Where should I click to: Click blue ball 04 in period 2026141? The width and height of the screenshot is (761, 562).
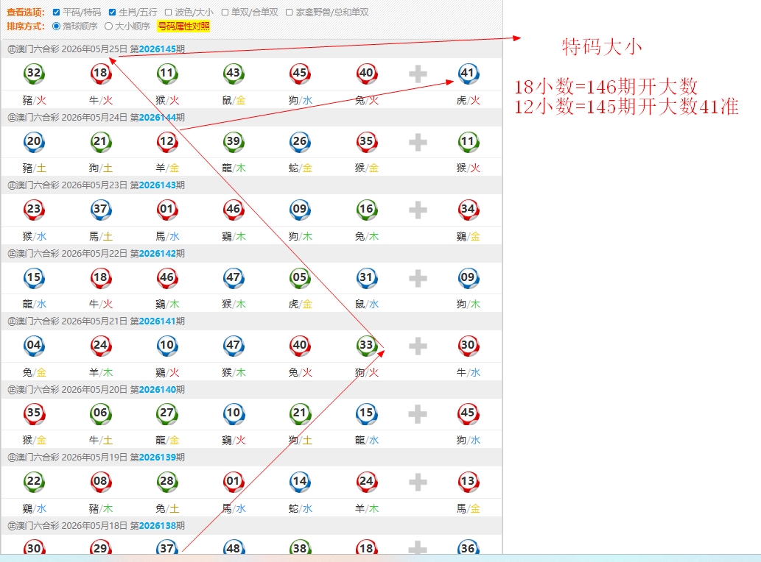click(34, 346)
